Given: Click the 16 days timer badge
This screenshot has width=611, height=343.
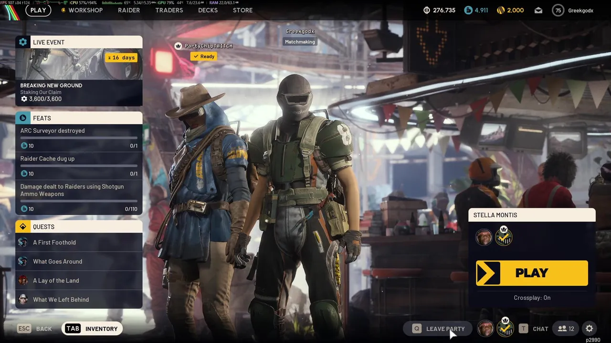Looking at the screenshot, I should 121,58.
